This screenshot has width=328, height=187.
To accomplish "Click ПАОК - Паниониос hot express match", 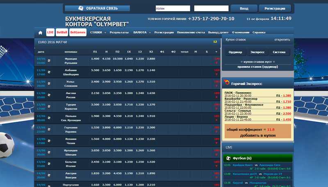I will (x=238, y=92).
